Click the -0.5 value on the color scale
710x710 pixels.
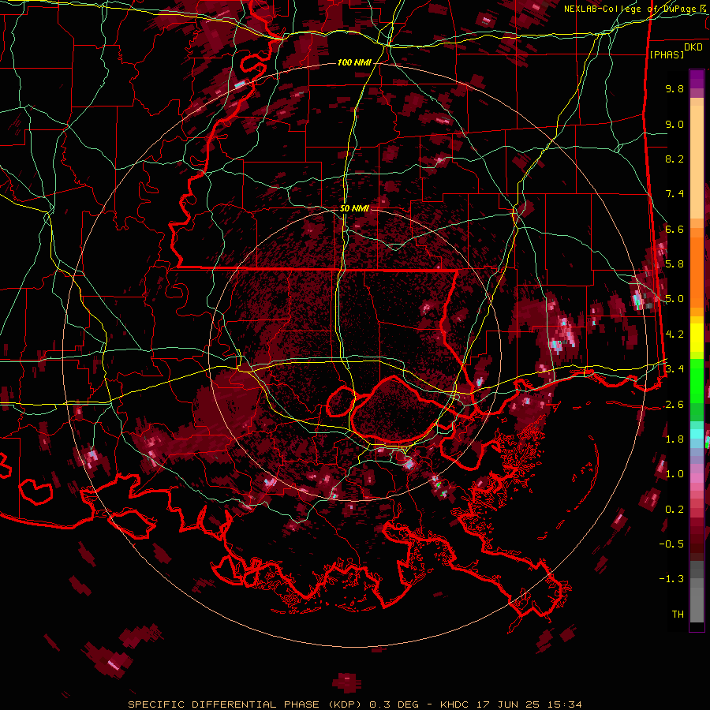click(x=671, y=544)
